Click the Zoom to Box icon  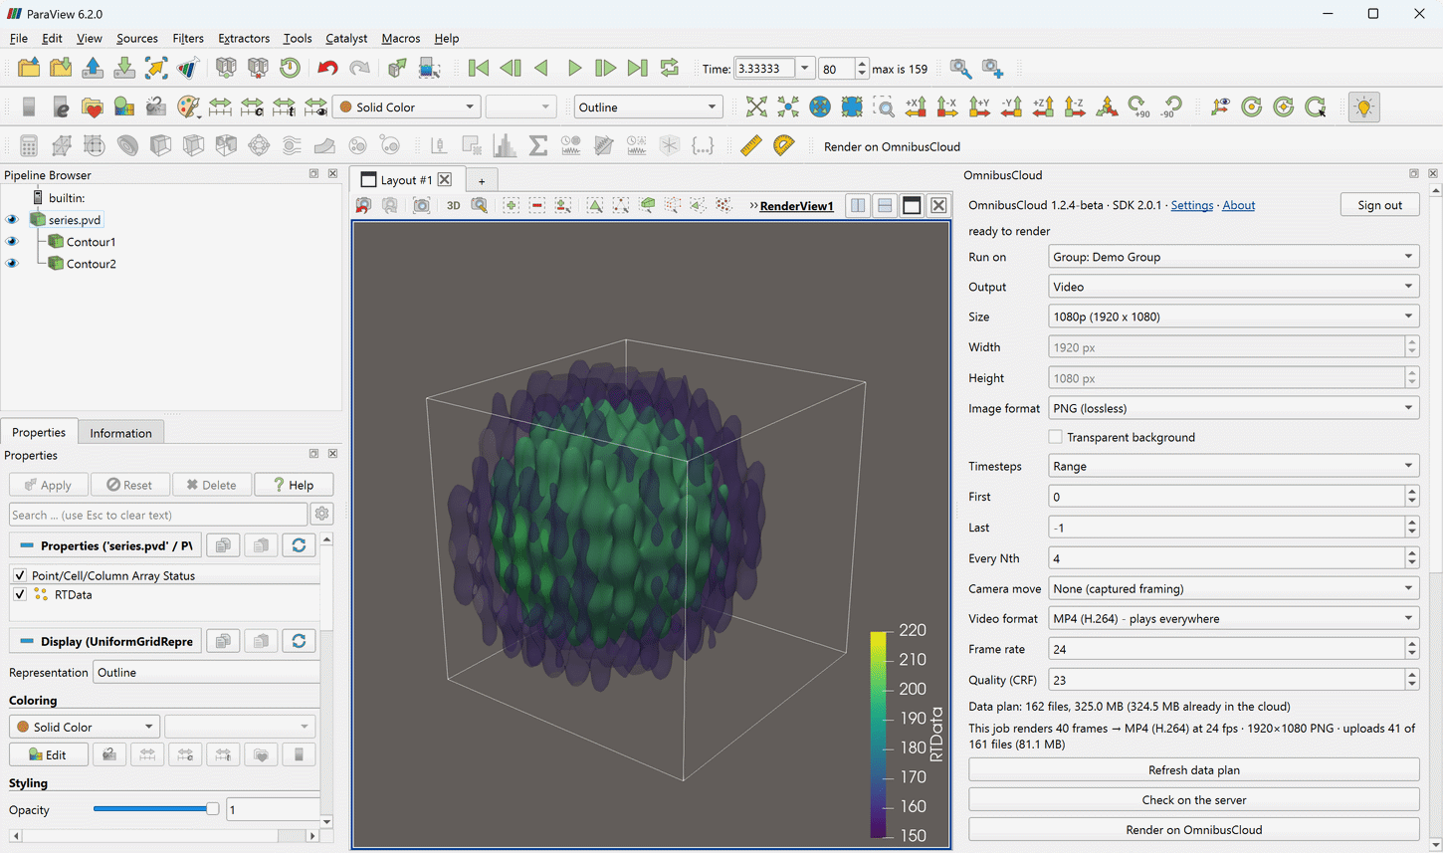[x=883, y=107]
